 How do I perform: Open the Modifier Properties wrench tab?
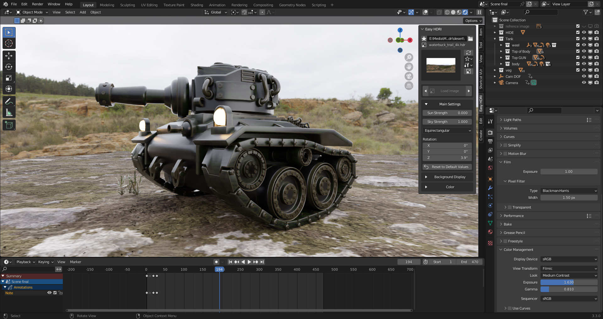(490, 188)
